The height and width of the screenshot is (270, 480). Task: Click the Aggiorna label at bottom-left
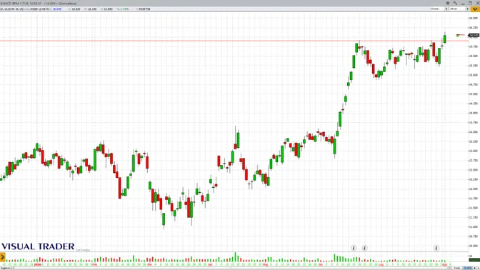(5, 268)
